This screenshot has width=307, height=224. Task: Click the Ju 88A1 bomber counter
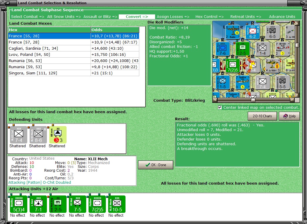(272, 66)
